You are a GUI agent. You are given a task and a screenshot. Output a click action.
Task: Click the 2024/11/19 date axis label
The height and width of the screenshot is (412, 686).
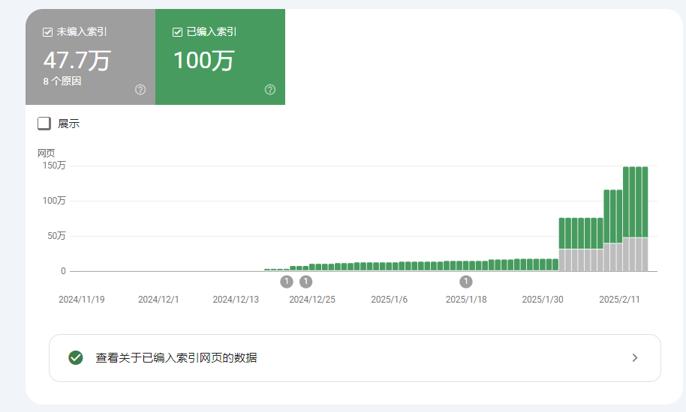tap(82, 300)
